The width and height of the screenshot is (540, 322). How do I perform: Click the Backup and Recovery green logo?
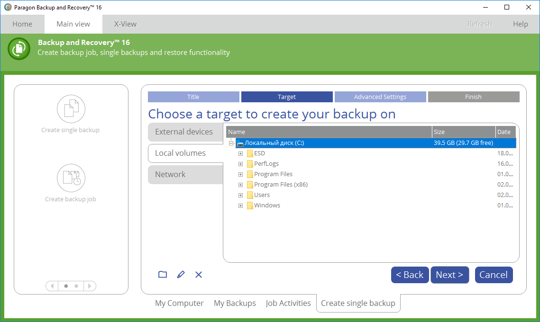pos(19,48)
